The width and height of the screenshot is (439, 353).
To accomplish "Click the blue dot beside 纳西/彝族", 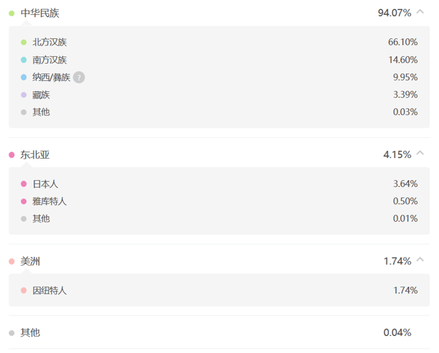I will 24,77.
